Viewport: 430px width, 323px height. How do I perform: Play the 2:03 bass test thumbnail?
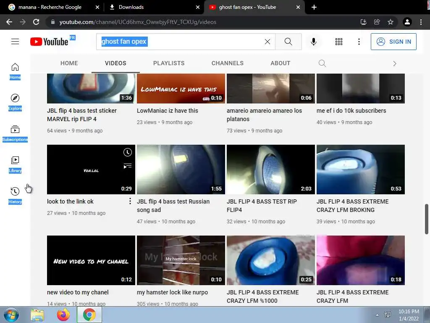pyautogui.click(x=271, y=169)
